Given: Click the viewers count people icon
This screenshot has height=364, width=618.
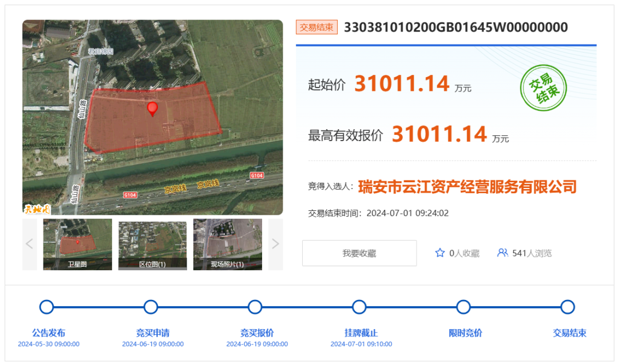Looking at the screenshot, I should [502, 253].
